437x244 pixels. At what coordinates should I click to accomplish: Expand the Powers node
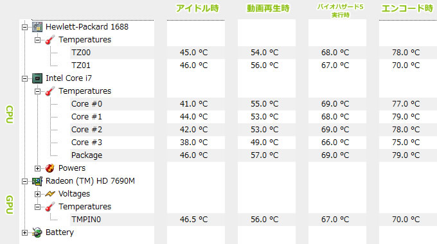(x=38, y=168)
